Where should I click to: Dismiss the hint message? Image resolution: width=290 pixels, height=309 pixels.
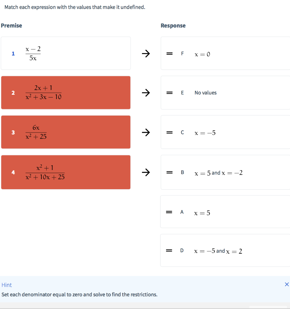[x=286, y=284]
